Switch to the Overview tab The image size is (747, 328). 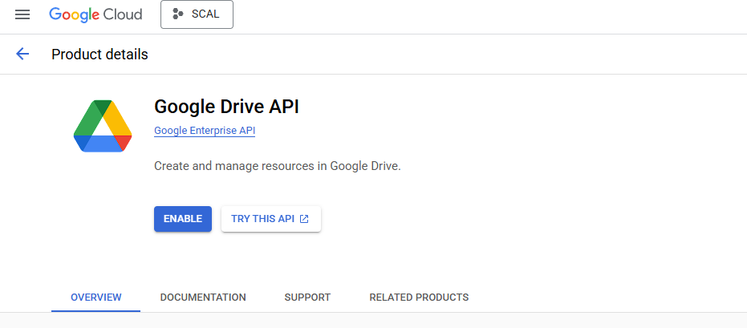tap(96, 298)
